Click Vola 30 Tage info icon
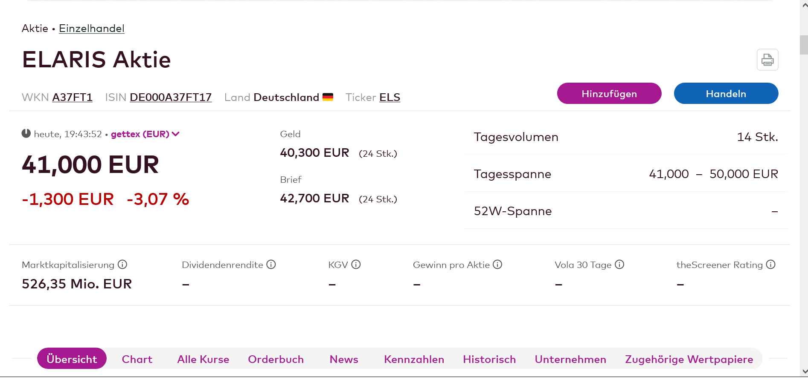The image size is (808, 380). [619, 265]
